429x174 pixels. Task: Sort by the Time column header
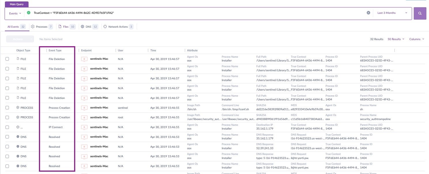click(153, 50)
